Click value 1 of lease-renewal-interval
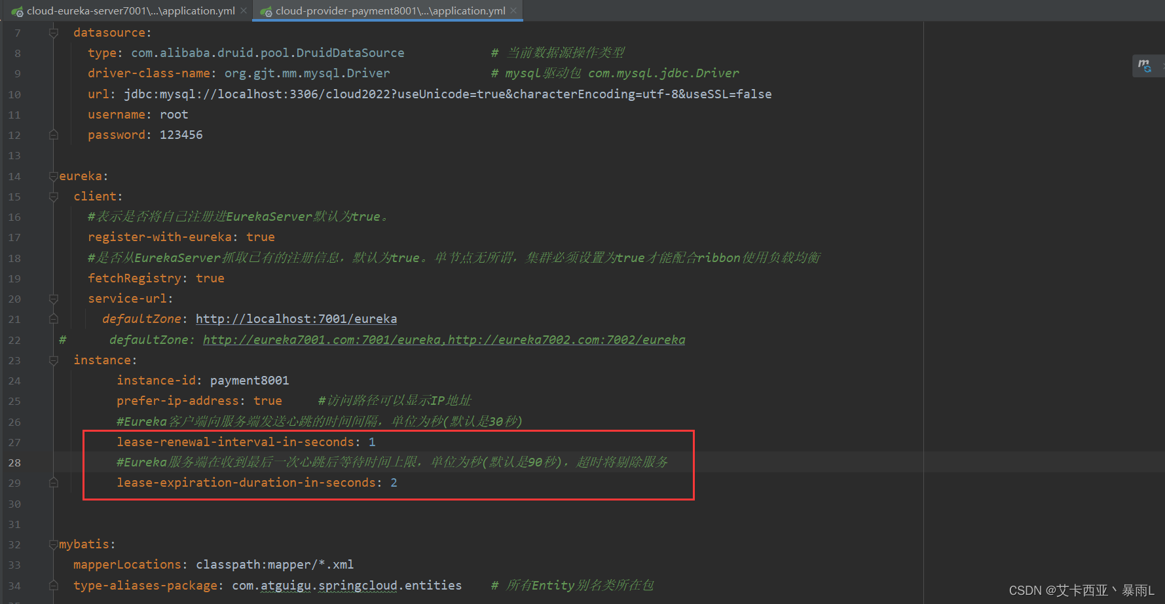The image size is (1165, 604). coord(372,442)
